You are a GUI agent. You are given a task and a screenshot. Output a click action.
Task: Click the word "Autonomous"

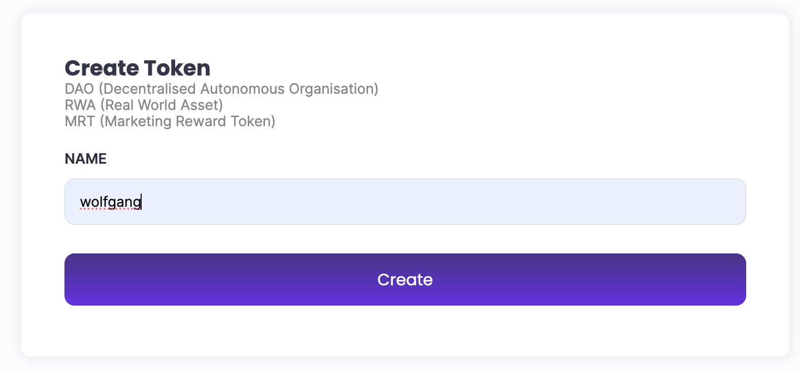[x=242, y=89]
